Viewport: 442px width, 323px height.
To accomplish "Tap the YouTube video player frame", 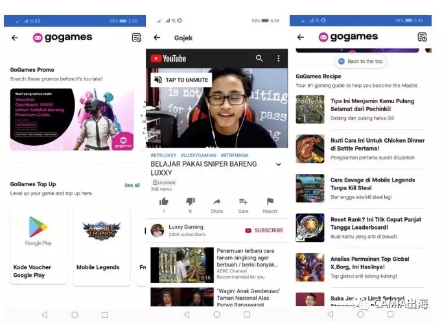I will 216,108.
